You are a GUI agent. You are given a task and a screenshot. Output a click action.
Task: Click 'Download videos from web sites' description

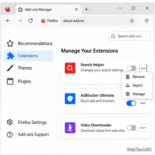click(x=103, y=130)
